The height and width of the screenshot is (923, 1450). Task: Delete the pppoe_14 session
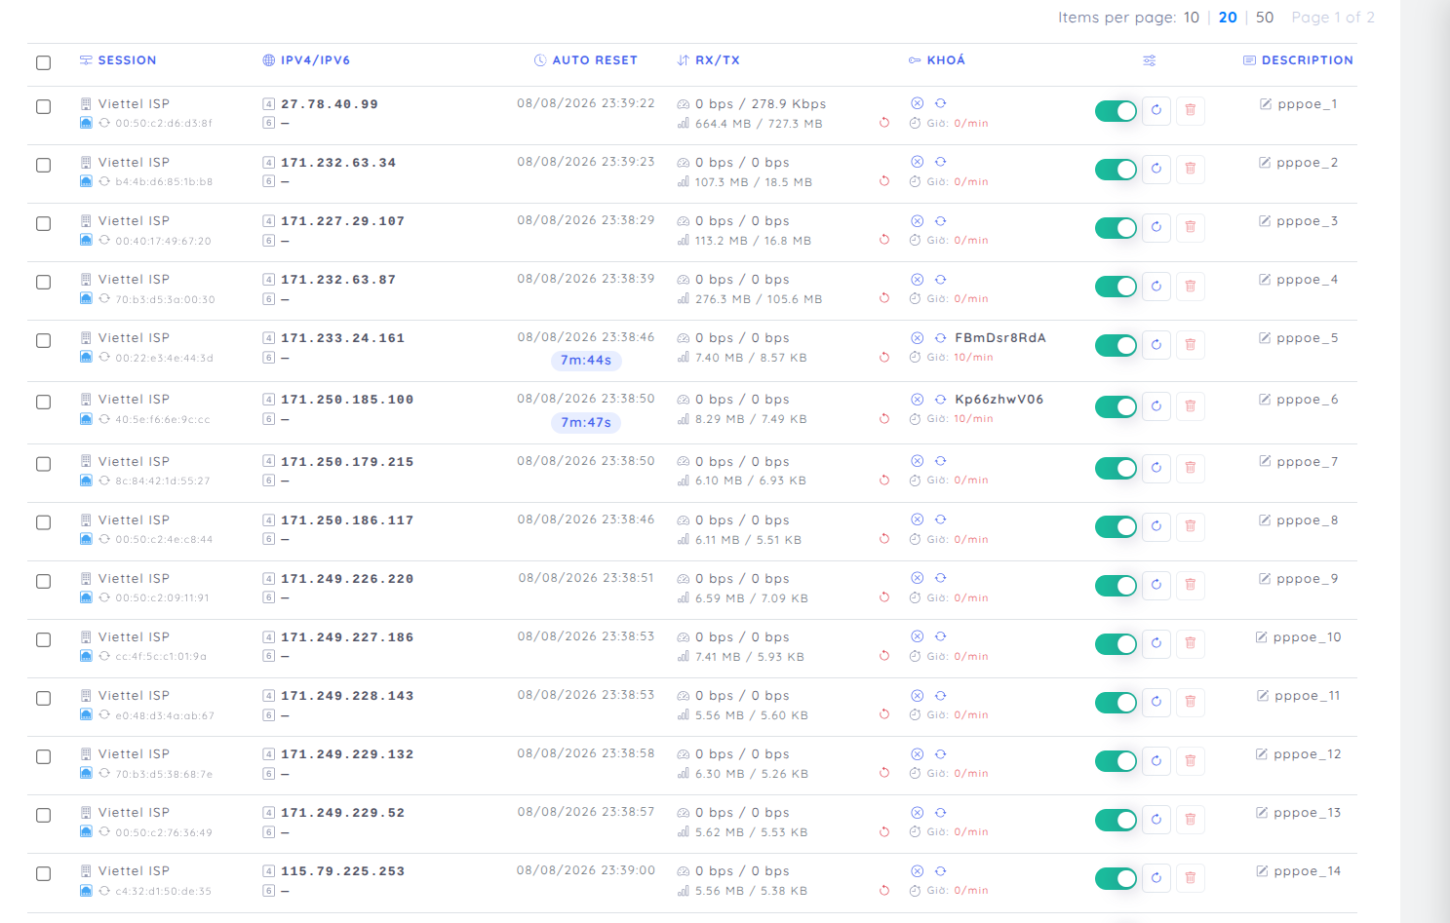(x=1191, y=877)
